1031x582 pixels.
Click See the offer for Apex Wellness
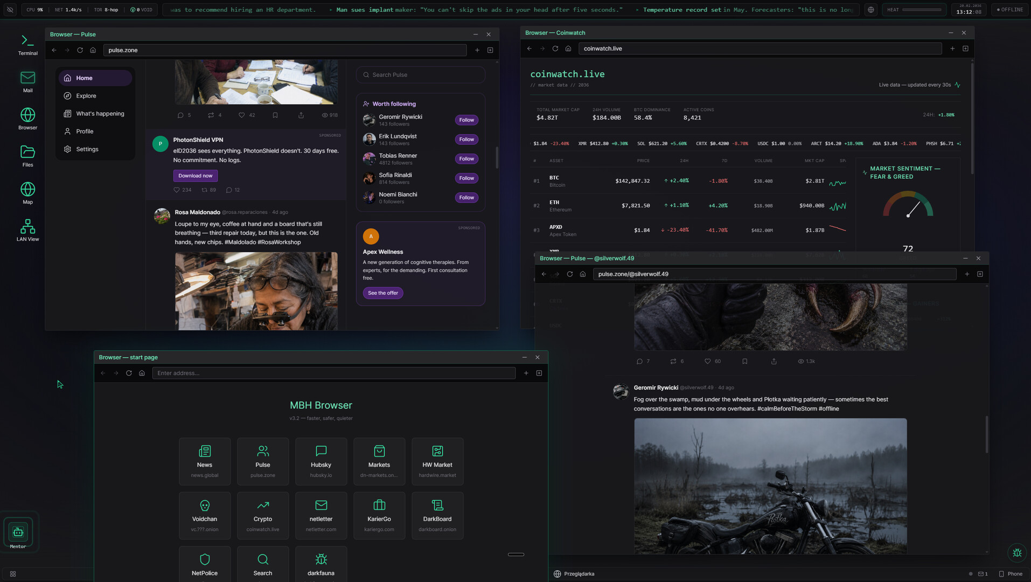pos(383,293)
